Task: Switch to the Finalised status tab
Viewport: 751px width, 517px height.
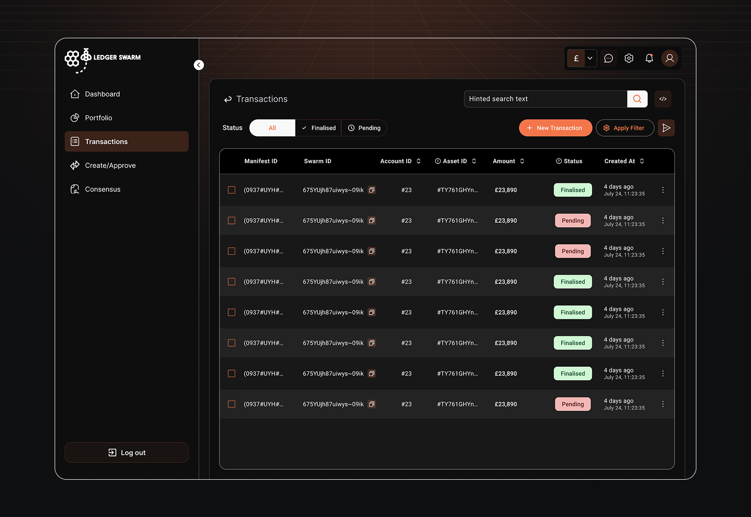Action: [x=318, y=128]
